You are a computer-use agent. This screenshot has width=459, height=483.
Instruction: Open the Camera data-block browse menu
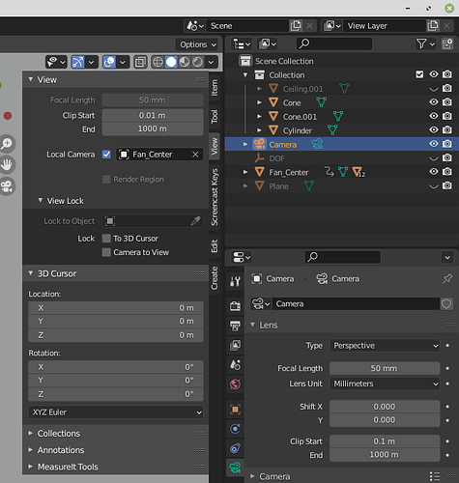tap(261, 303)
